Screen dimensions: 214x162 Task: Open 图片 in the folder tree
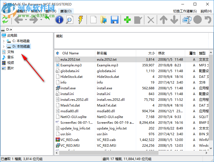11,68
